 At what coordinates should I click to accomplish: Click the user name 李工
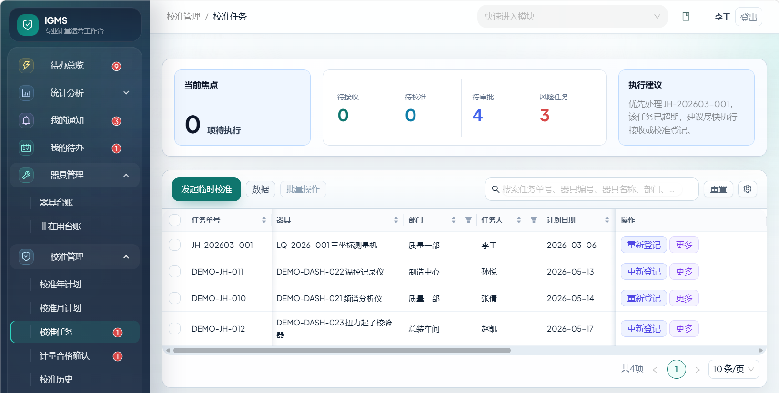coord(722,17)
